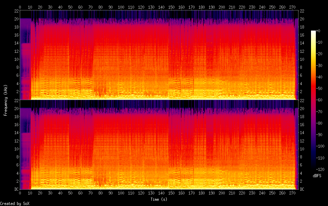Select the 0 tick on bottom time axis

[x=20, y=193]
